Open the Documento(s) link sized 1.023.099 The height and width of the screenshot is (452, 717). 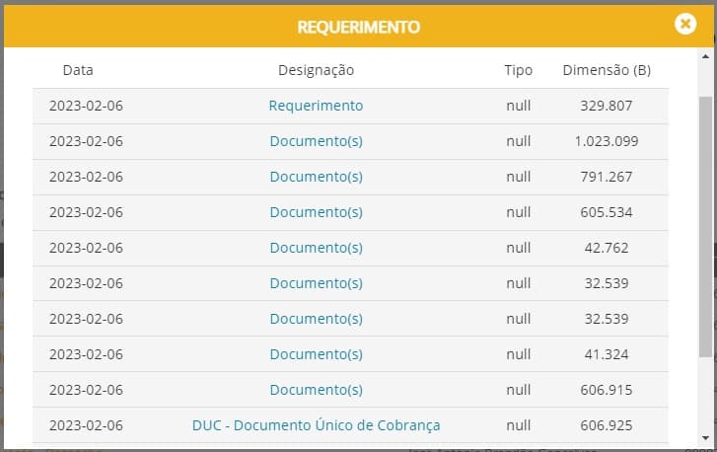coord(316,141)
